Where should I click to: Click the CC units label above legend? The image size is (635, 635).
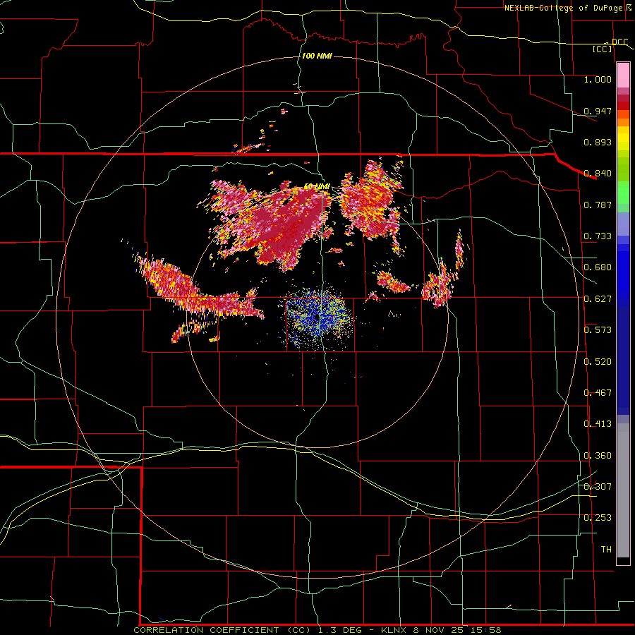[x=603, y=49]
